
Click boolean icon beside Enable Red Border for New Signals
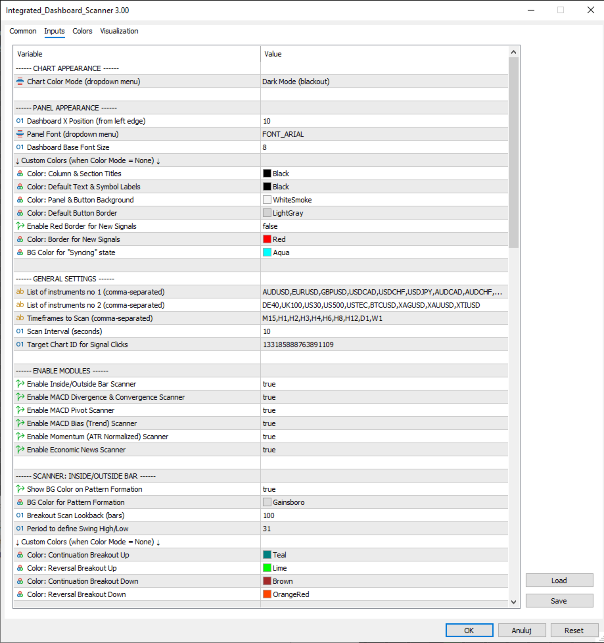20,226
